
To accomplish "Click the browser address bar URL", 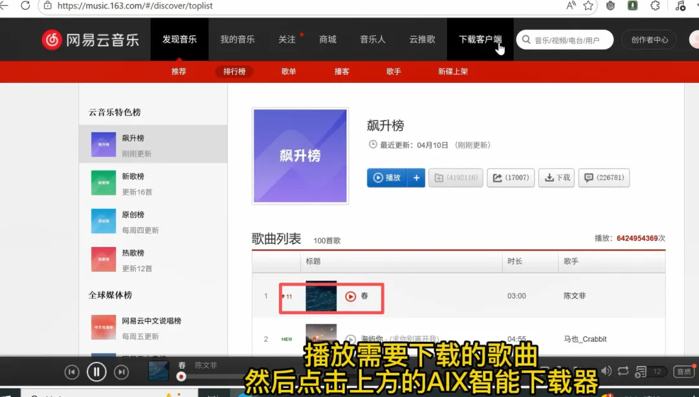I will coord(135,6).
